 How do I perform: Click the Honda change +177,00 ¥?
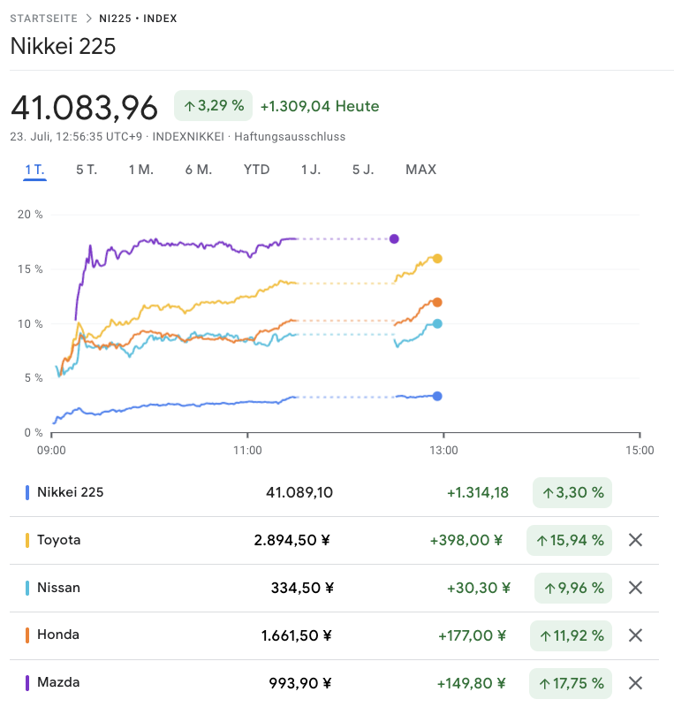coord(472,635)
